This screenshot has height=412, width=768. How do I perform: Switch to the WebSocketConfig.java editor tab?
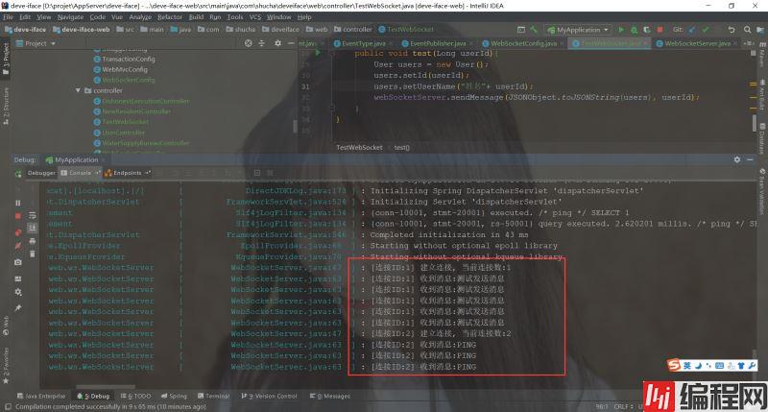point(529,43)
